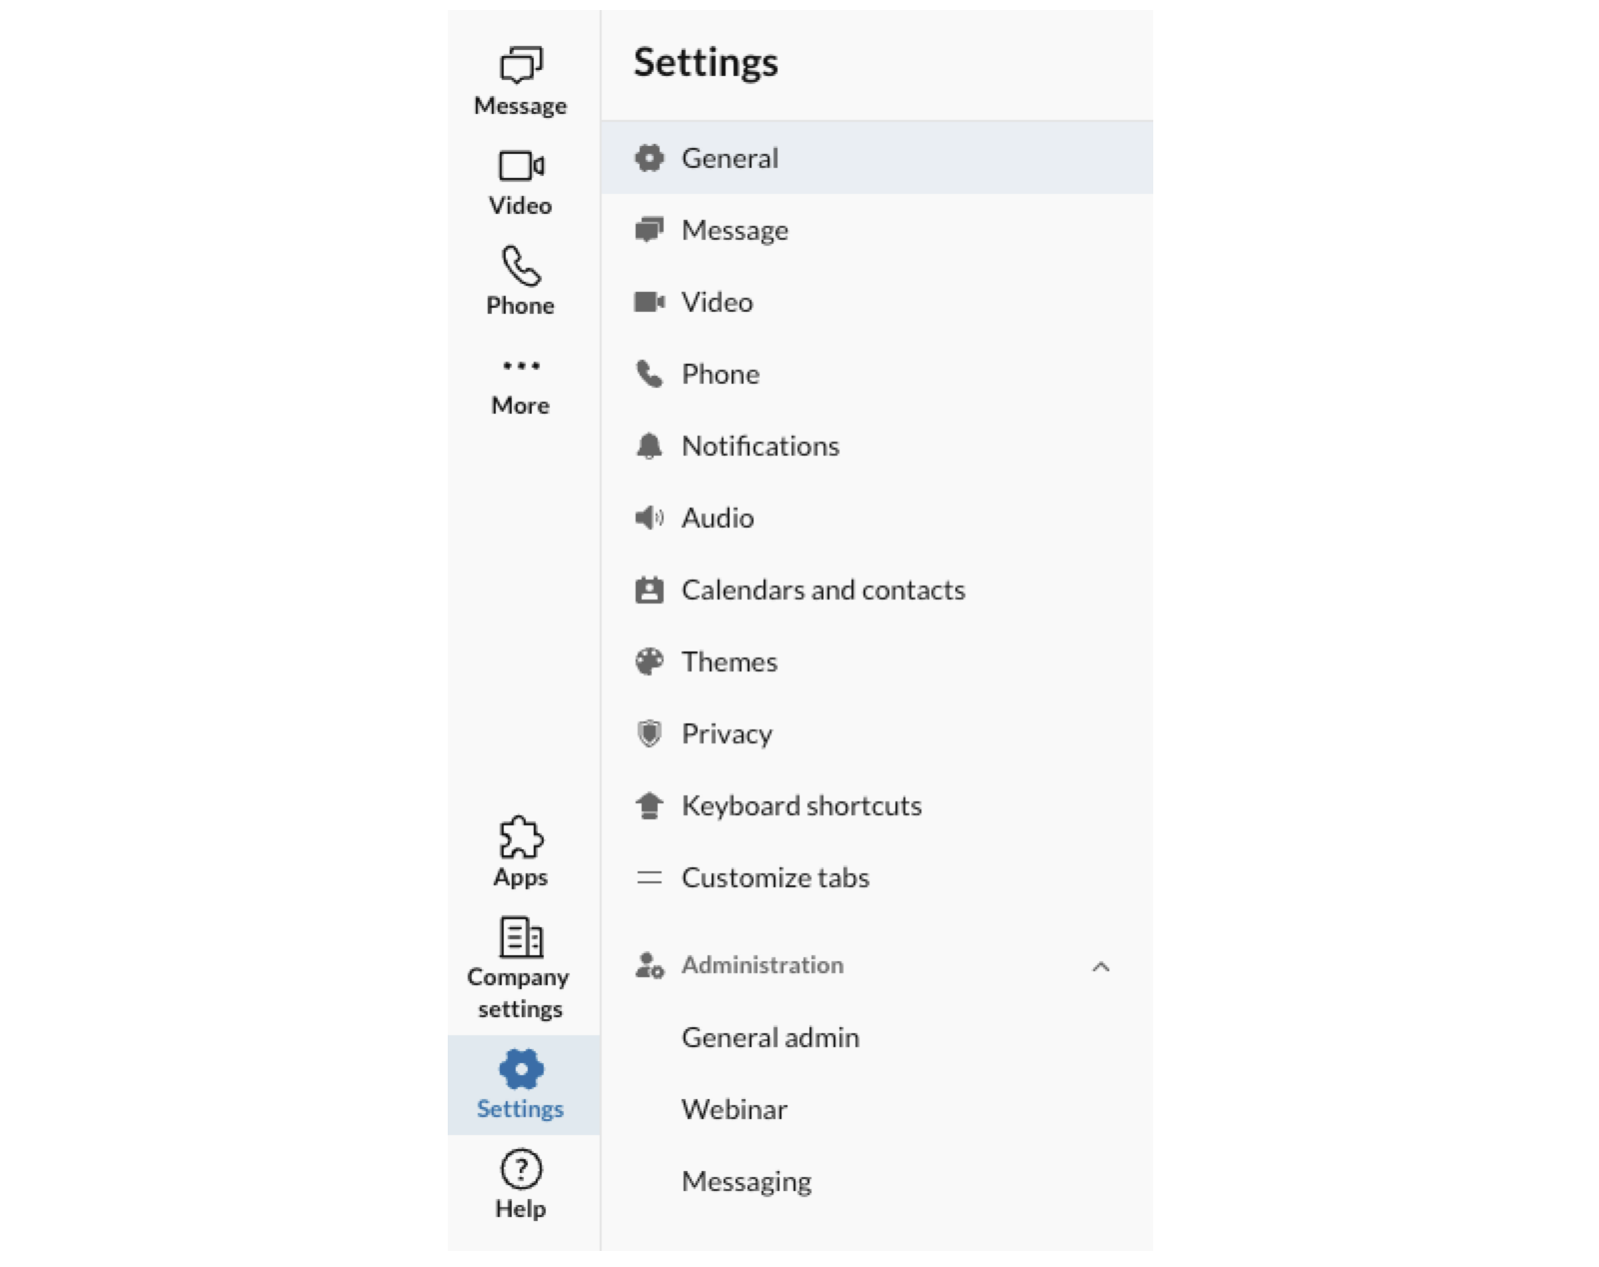The width and height of the screenshot is (1599, 1267).
Task: Click the Settings gear icon
Action: coord(518,1069)
